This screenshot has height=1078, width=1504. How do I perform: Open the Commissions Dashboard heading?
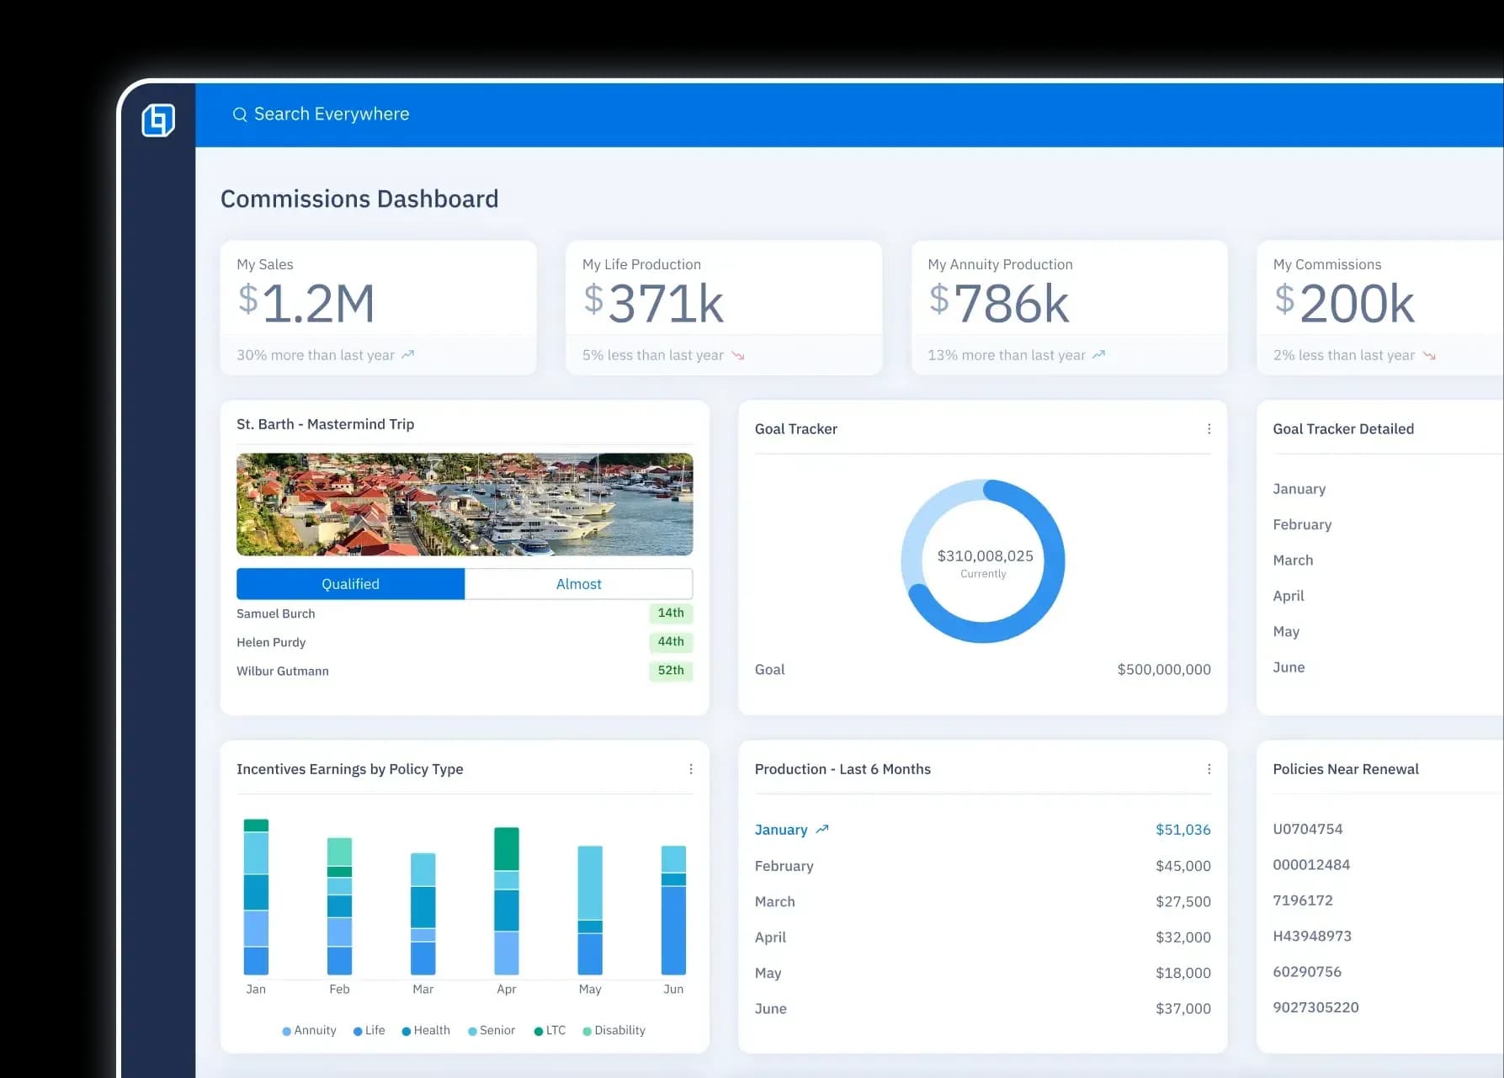pyautogui.click(x=359, y=199)
